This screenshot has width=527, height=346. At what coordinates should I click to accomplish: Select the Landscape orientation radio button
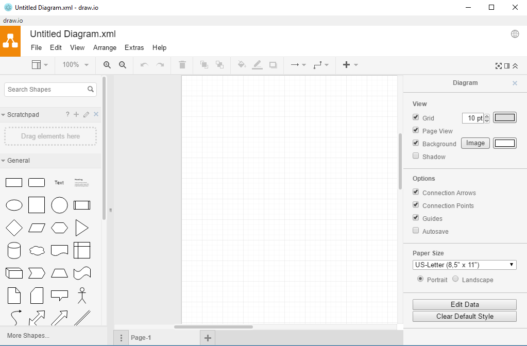tap(455, 279)
